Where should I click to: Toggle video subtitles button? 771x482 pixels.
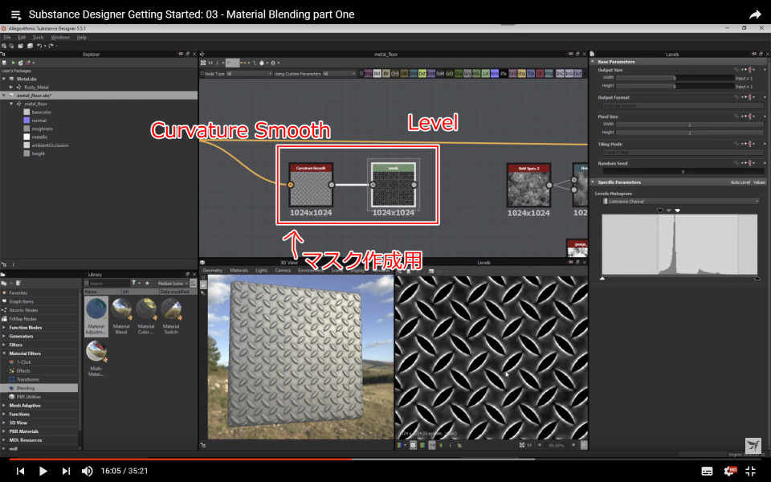pos(707,472)
